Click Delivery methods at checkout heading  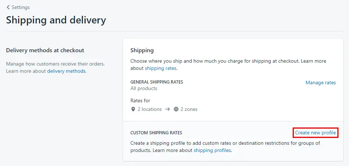point(45,50)
